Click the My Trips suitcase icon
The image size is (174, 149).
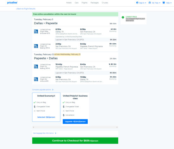click(x=150, y=3)
